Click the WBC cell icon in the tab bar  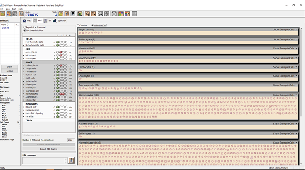coord(24,20)
